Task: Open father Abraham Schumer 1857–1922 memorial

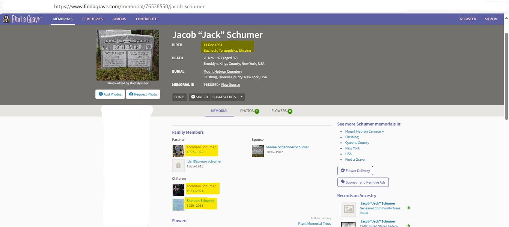Action: click(x=201, y=147)
